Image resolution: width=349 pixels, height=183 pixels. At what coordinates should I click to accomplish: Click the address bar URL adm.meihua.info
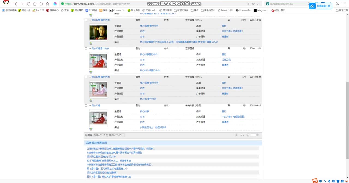(x=153, y=4)
